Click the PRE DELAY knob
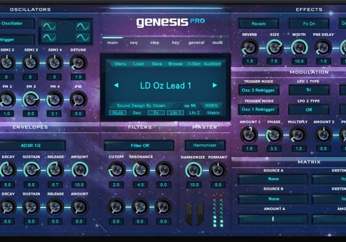 [323, 48]
